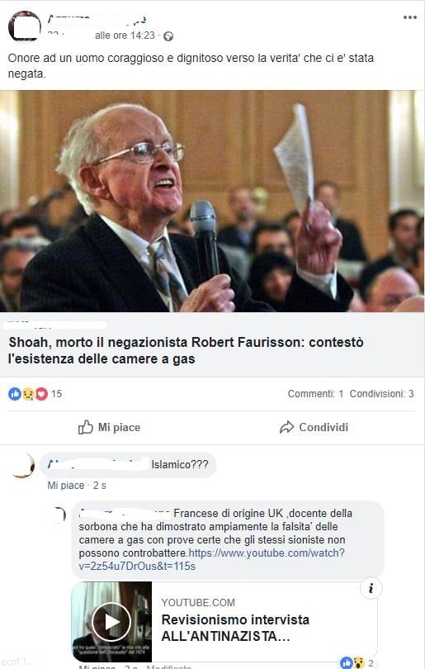Click the red heart reaction icon
Screen dimensions: 425x669
point(41,394)
